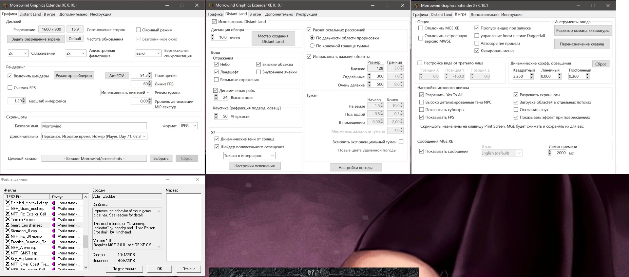Click Переназначение клавиш button
This screenshot has height=277, width=629.
582,44
